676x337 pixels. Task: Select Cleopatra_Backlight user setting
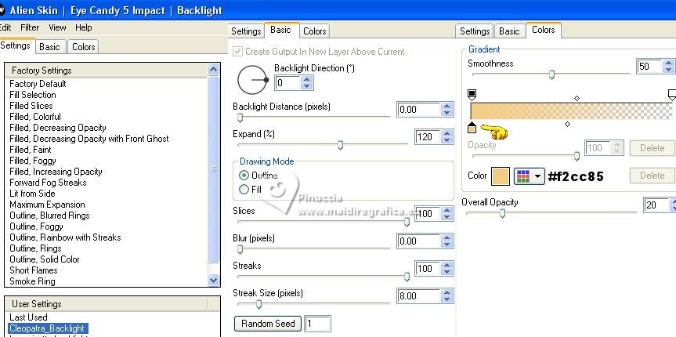click(49, 328)
